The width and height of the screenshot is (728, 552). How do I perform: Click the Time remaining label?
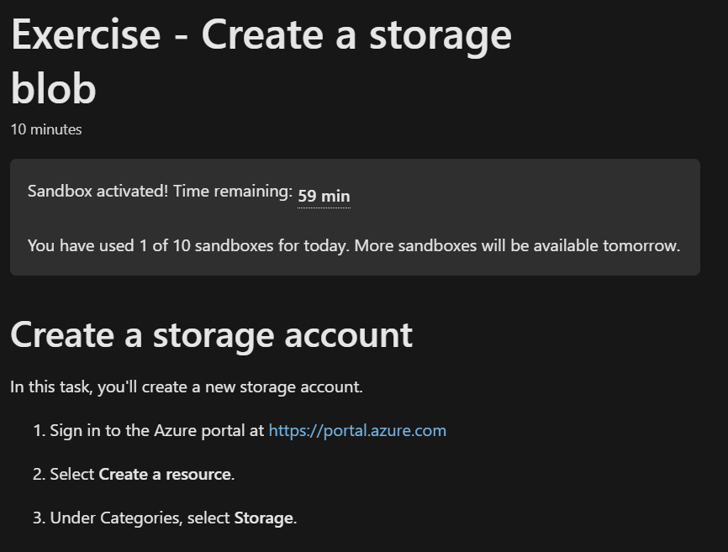pyautogui.click(x=233, y=192)
